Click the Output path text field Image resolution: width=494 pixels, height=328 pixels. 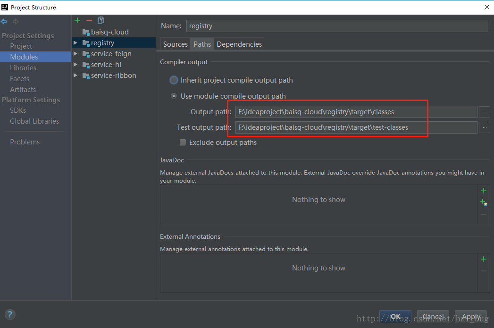coord(356,112)
